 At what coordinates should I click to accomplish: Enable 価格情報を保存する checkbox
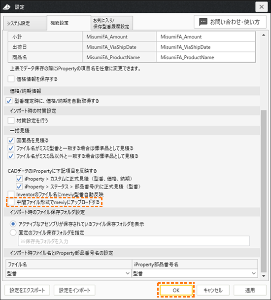pyautogui.click(x=11, y=79)
